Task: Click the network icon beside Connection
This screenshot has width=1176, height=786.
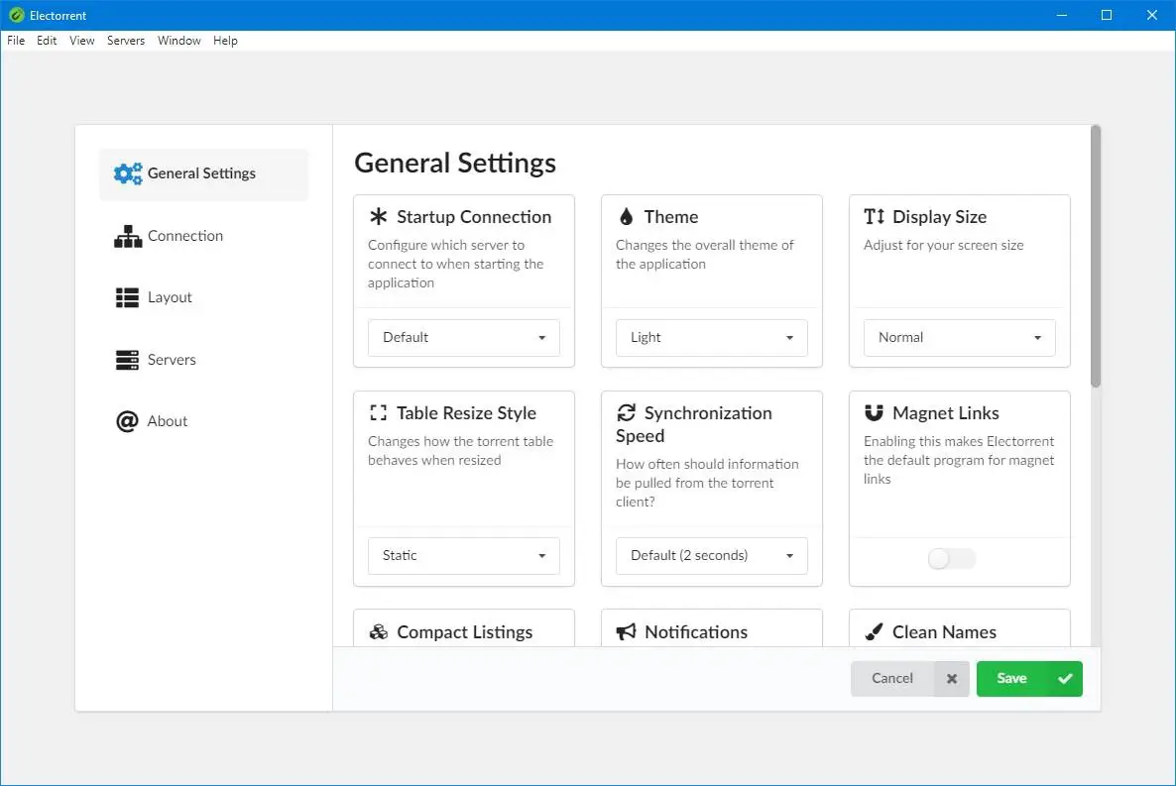Action: 128,237
